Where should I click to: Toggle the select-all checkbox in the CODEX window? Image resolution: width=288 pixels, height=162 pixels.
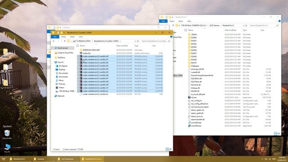77,46
